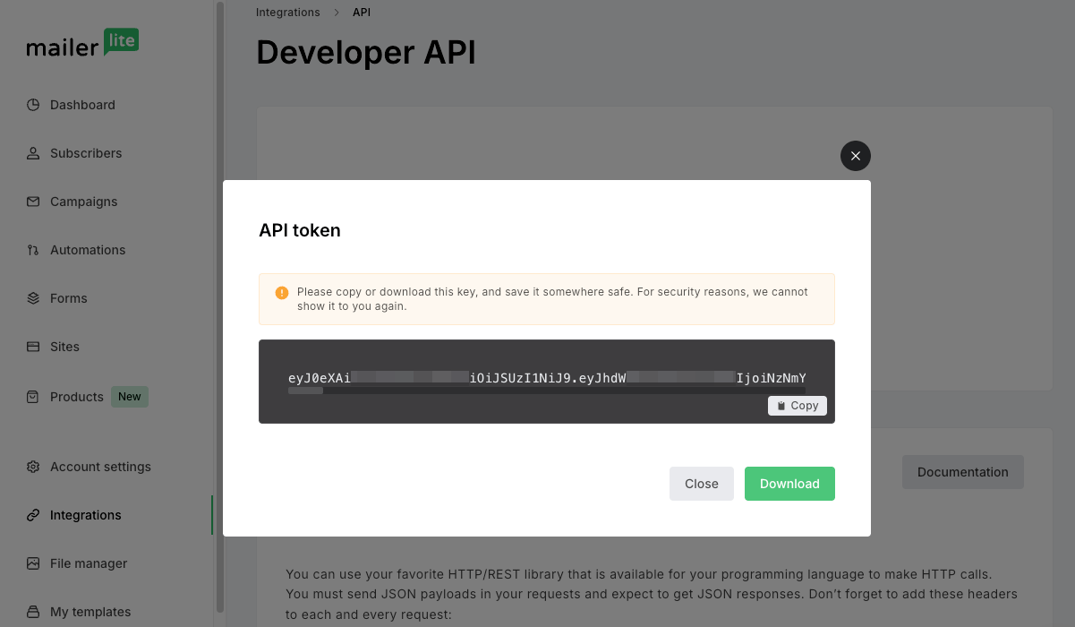
Task: Click the Subscribers person icon
Action: 33,153
